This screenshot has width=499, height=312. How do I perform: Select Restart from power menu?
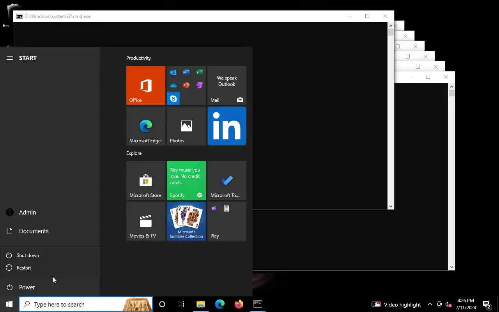(50, 268)
